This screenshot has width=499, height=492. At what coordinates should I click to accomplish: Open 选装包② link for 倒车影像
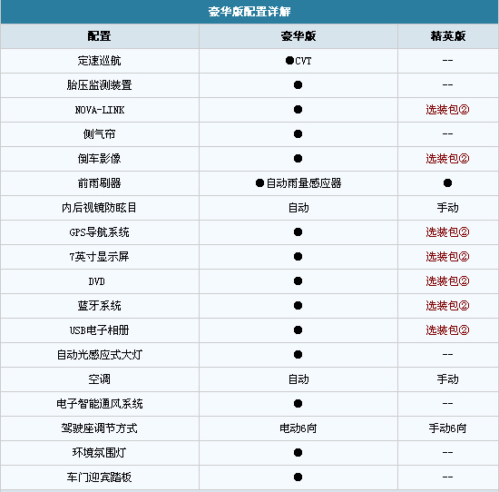447,159
